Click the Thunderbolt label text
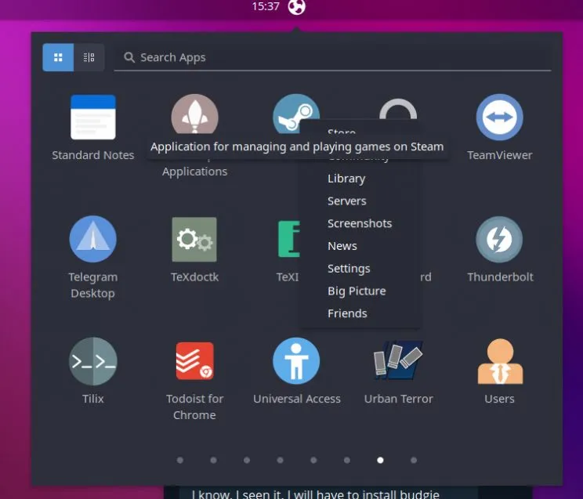Viewport: 583px width, 499px height. pyautogui.click(x=500, y=277)
